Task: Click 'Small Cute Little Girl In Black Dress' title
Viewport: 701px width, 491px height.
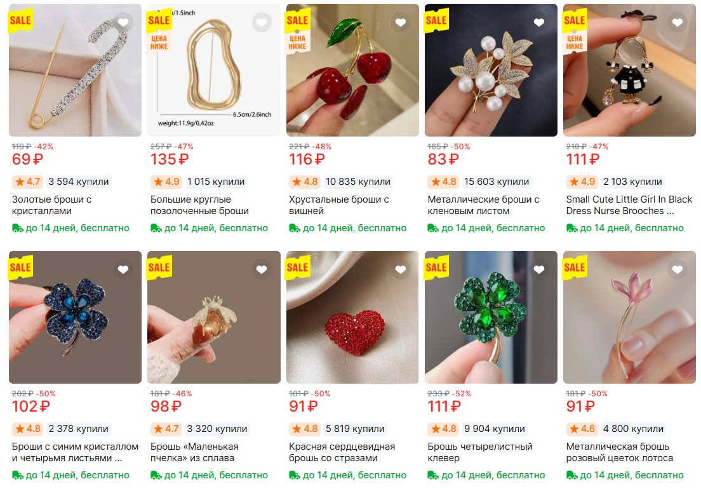Action: coord(627,205)
